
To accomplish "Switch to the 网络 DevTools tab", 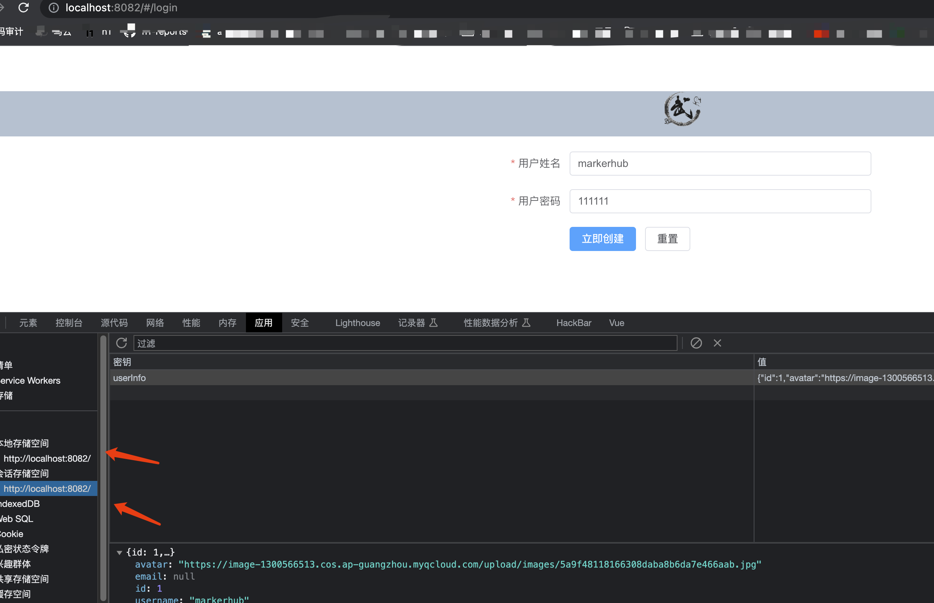I will pos(155,323).
